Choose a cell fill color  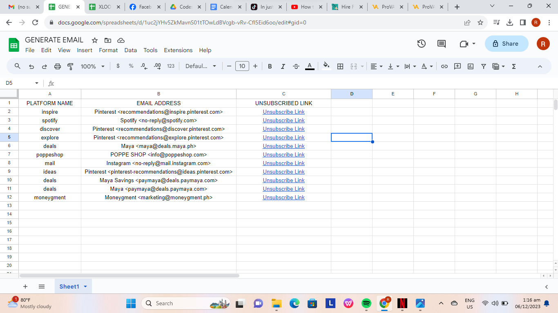[326, 66]
